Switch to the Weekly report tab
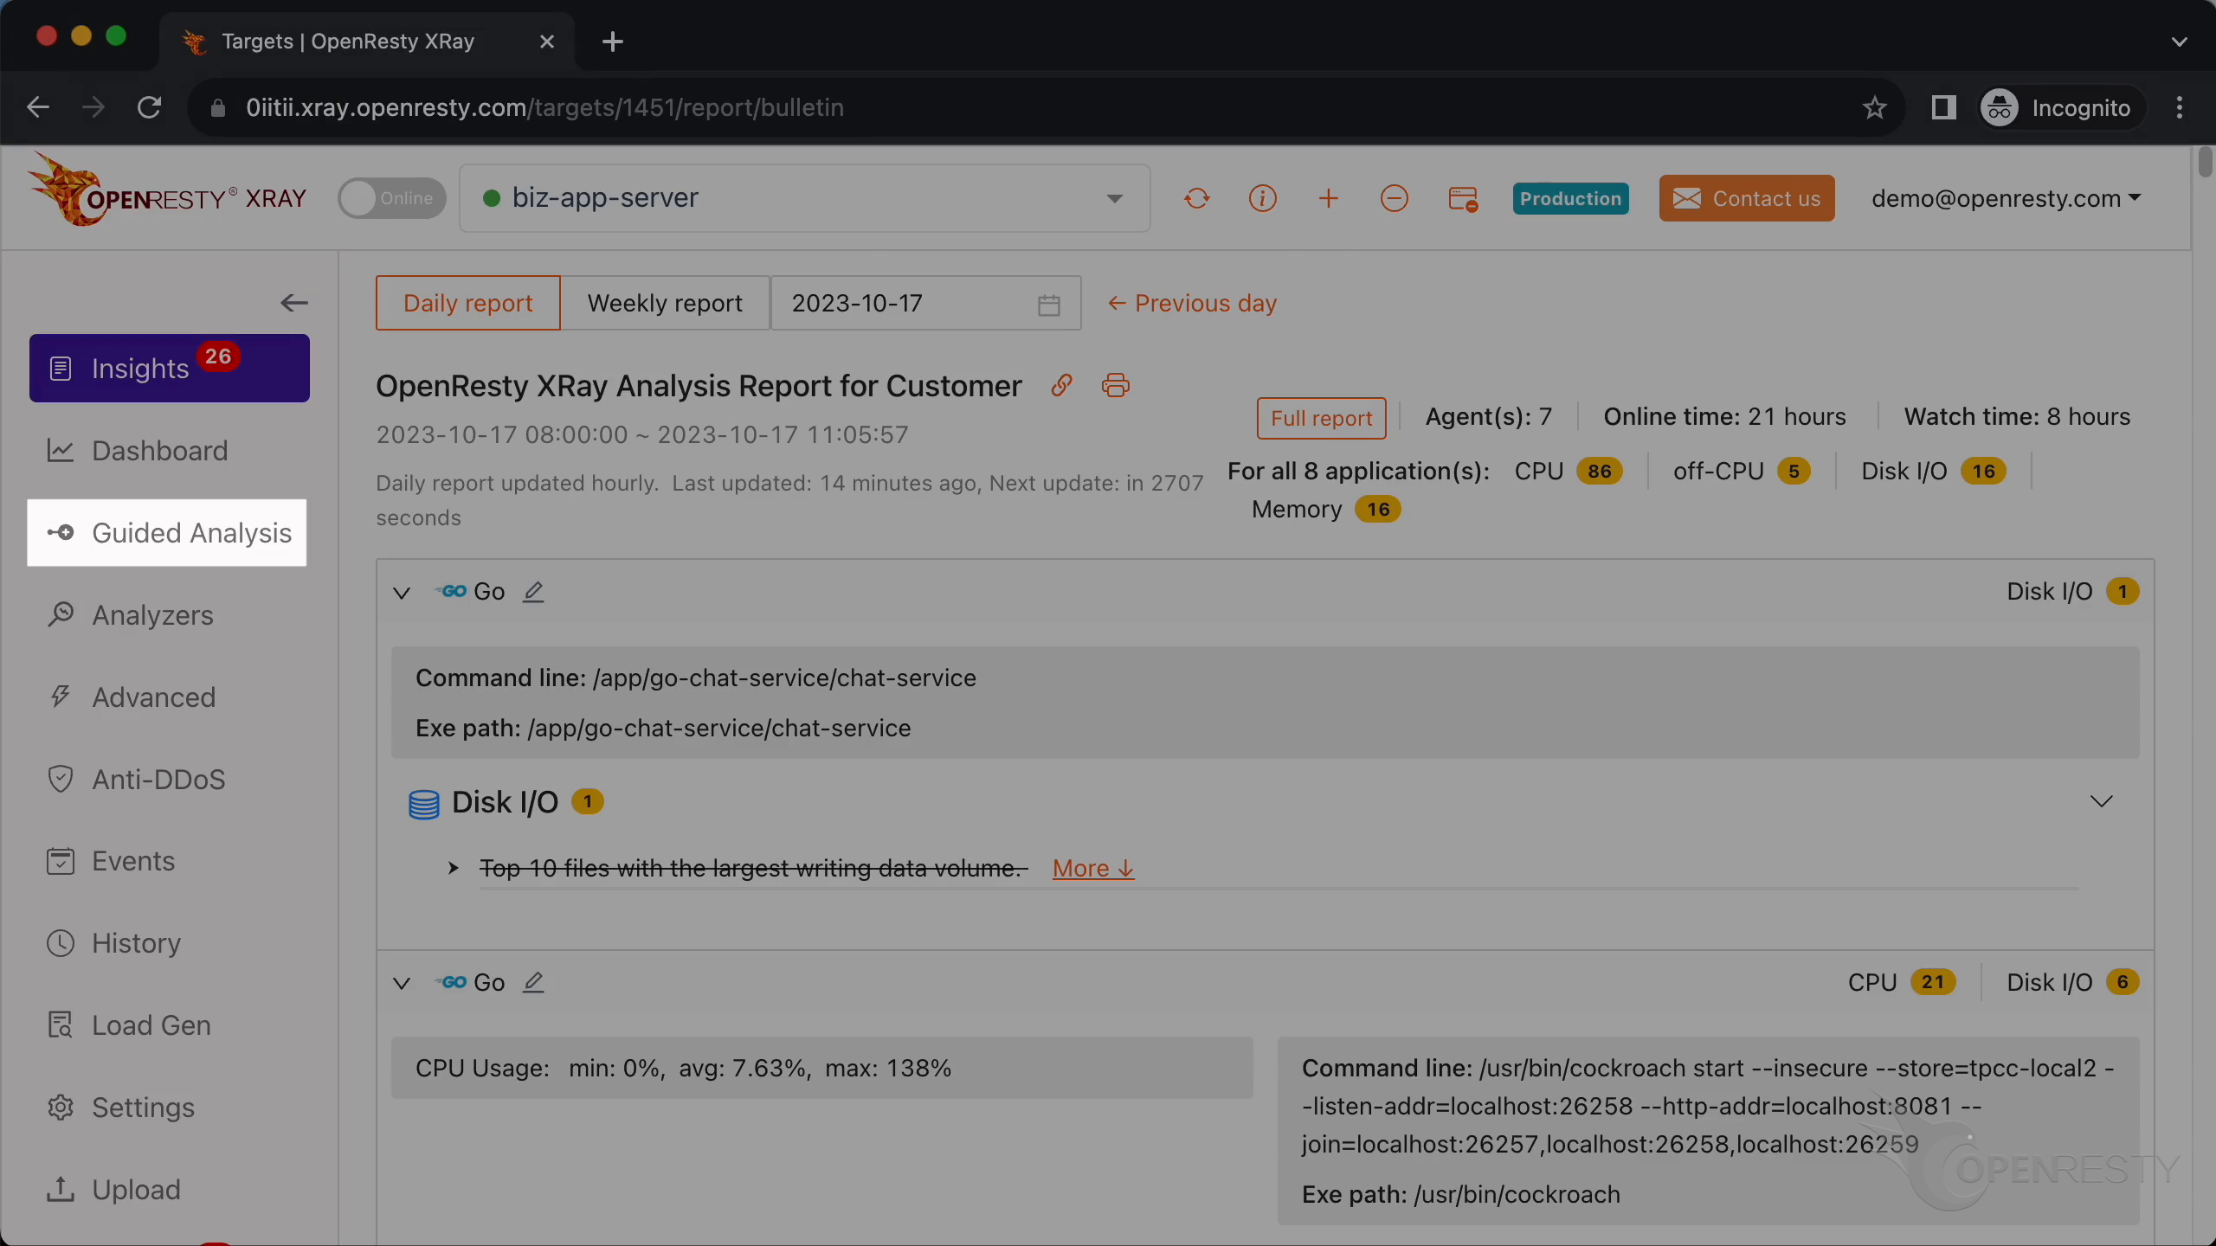This screenshot has height=1246, width=2216. (665, 303)
